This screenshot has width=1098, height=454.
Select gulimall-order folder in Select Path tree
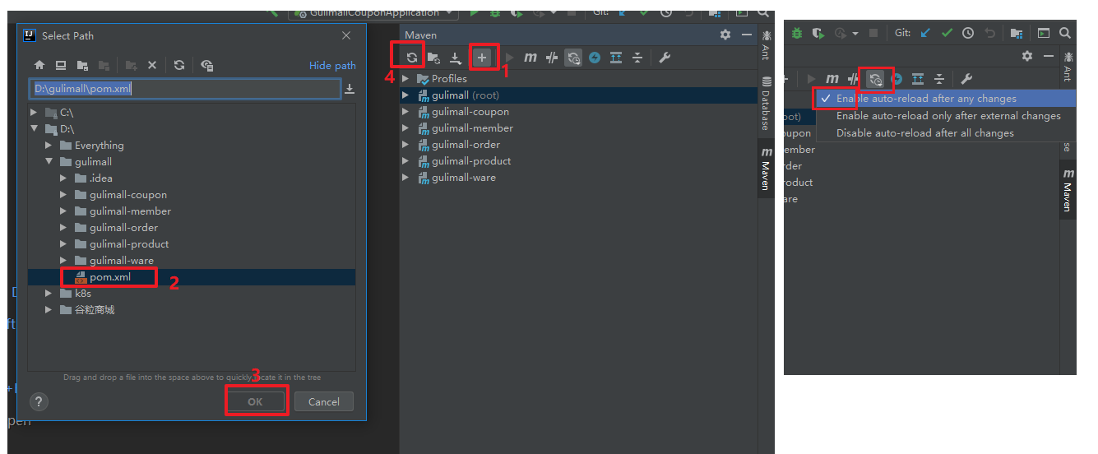[x=123, y=227]
